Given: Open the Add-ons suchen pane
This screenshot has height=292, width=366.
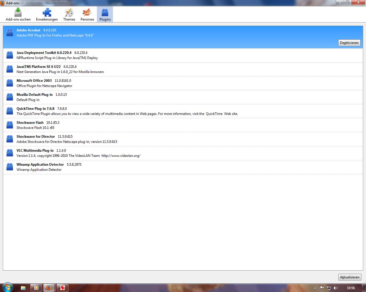Looking at the screenshot, I should (18, 15).
